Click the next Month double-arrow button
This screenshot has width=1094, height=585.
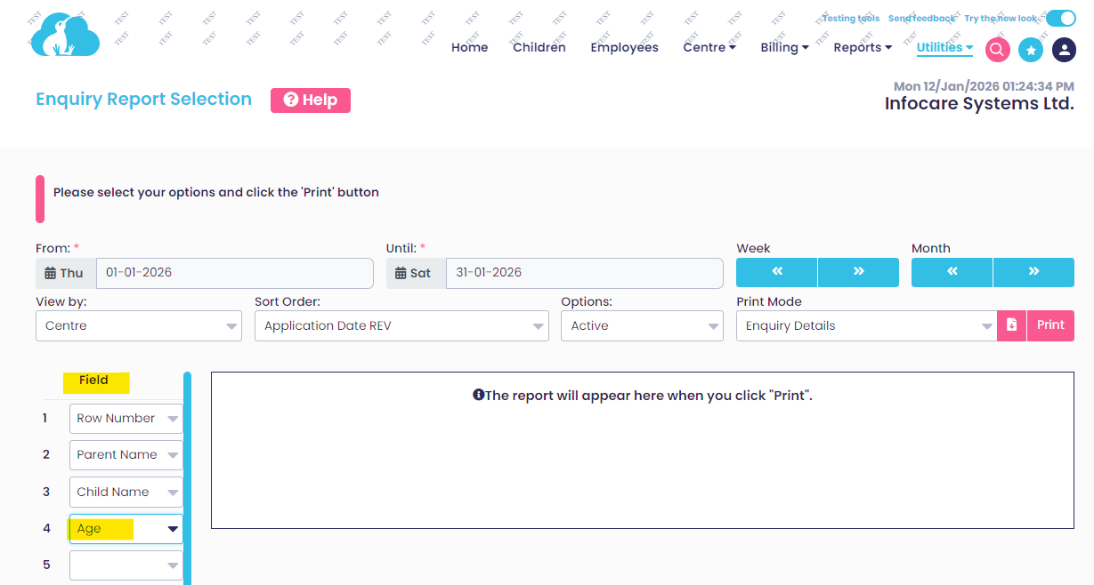pos(1033,272)
